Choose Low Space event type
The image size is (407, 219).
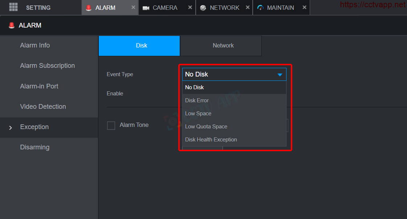click(x=198, y=113)
